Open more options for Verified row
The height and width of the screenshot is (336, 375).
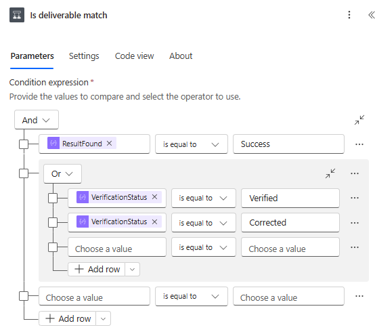[x=355, y=198]
